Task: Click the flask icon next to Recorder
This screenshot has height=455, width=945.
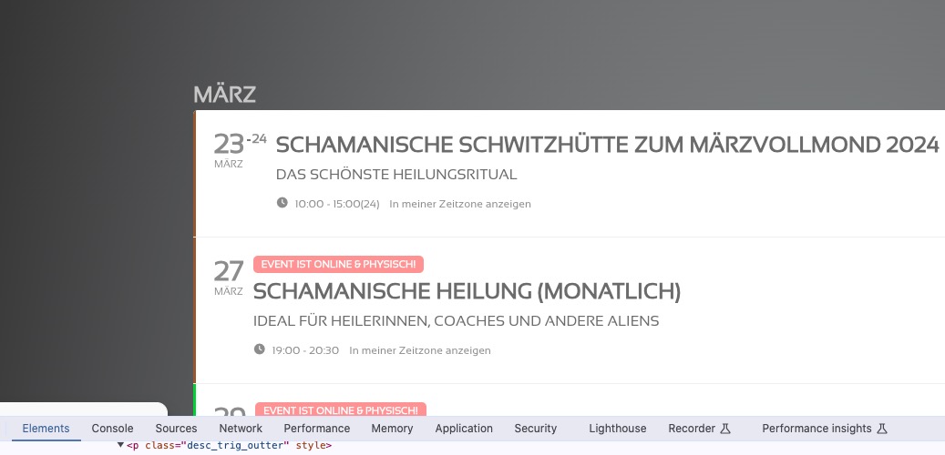Action: pos(725,429)
